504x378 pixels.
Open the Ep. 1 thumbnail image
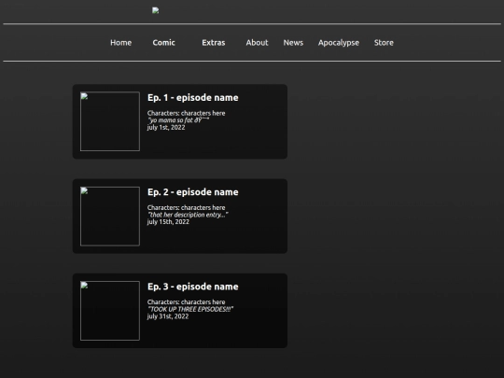pyautogui.click(x=110, y=121)
